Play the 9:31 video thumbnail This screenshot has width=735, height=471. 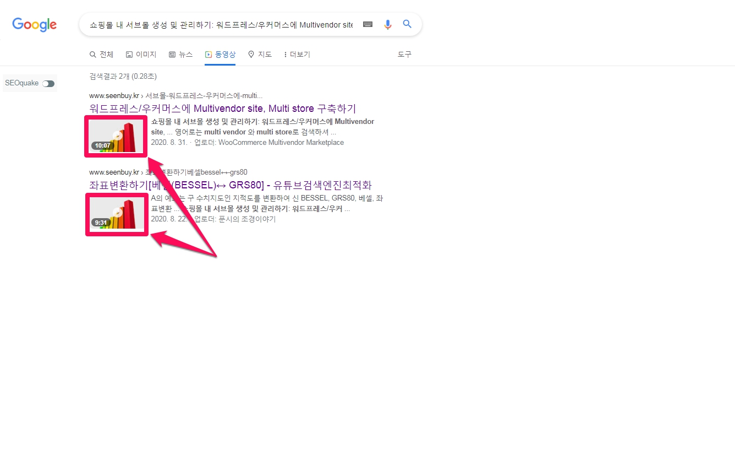click(x=116, y=213)
